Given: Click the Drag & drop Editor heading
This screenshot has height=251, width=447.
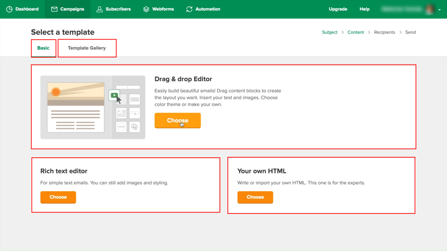Looking at the screenshot, I should click(x=183, y=79).
